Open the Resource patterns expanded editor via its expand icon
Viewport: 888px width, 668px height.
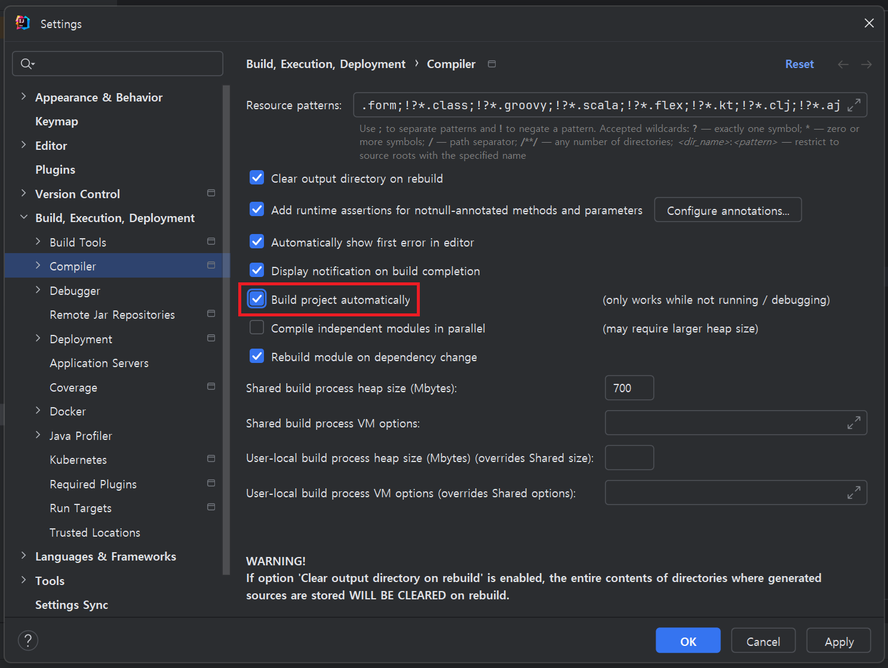(x=855, y=104)
